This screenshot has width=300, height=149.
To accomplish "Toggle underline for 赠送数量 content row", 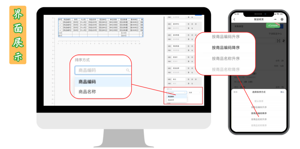I will 192,50.
